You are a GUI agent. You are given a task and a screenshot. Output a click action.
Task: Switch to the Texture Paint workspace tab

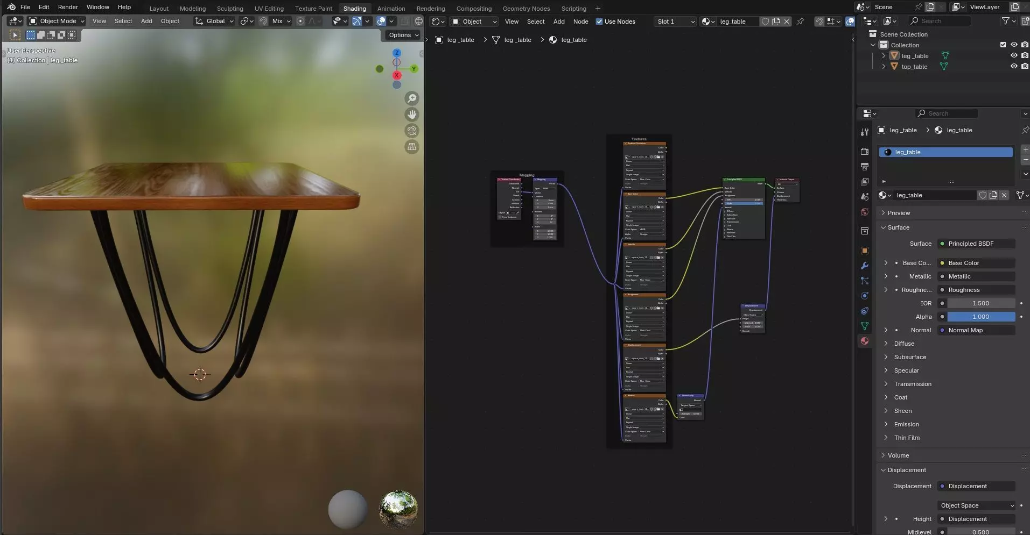point(313,9)
